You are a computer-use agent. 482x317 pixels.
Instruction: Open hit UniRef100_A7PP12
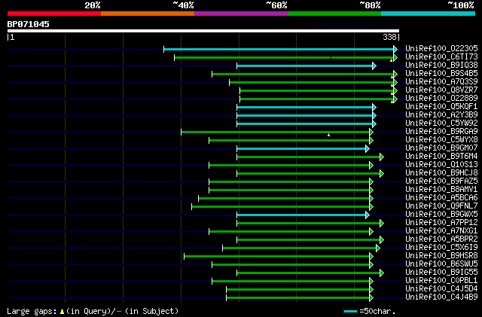tap(441, 223)
